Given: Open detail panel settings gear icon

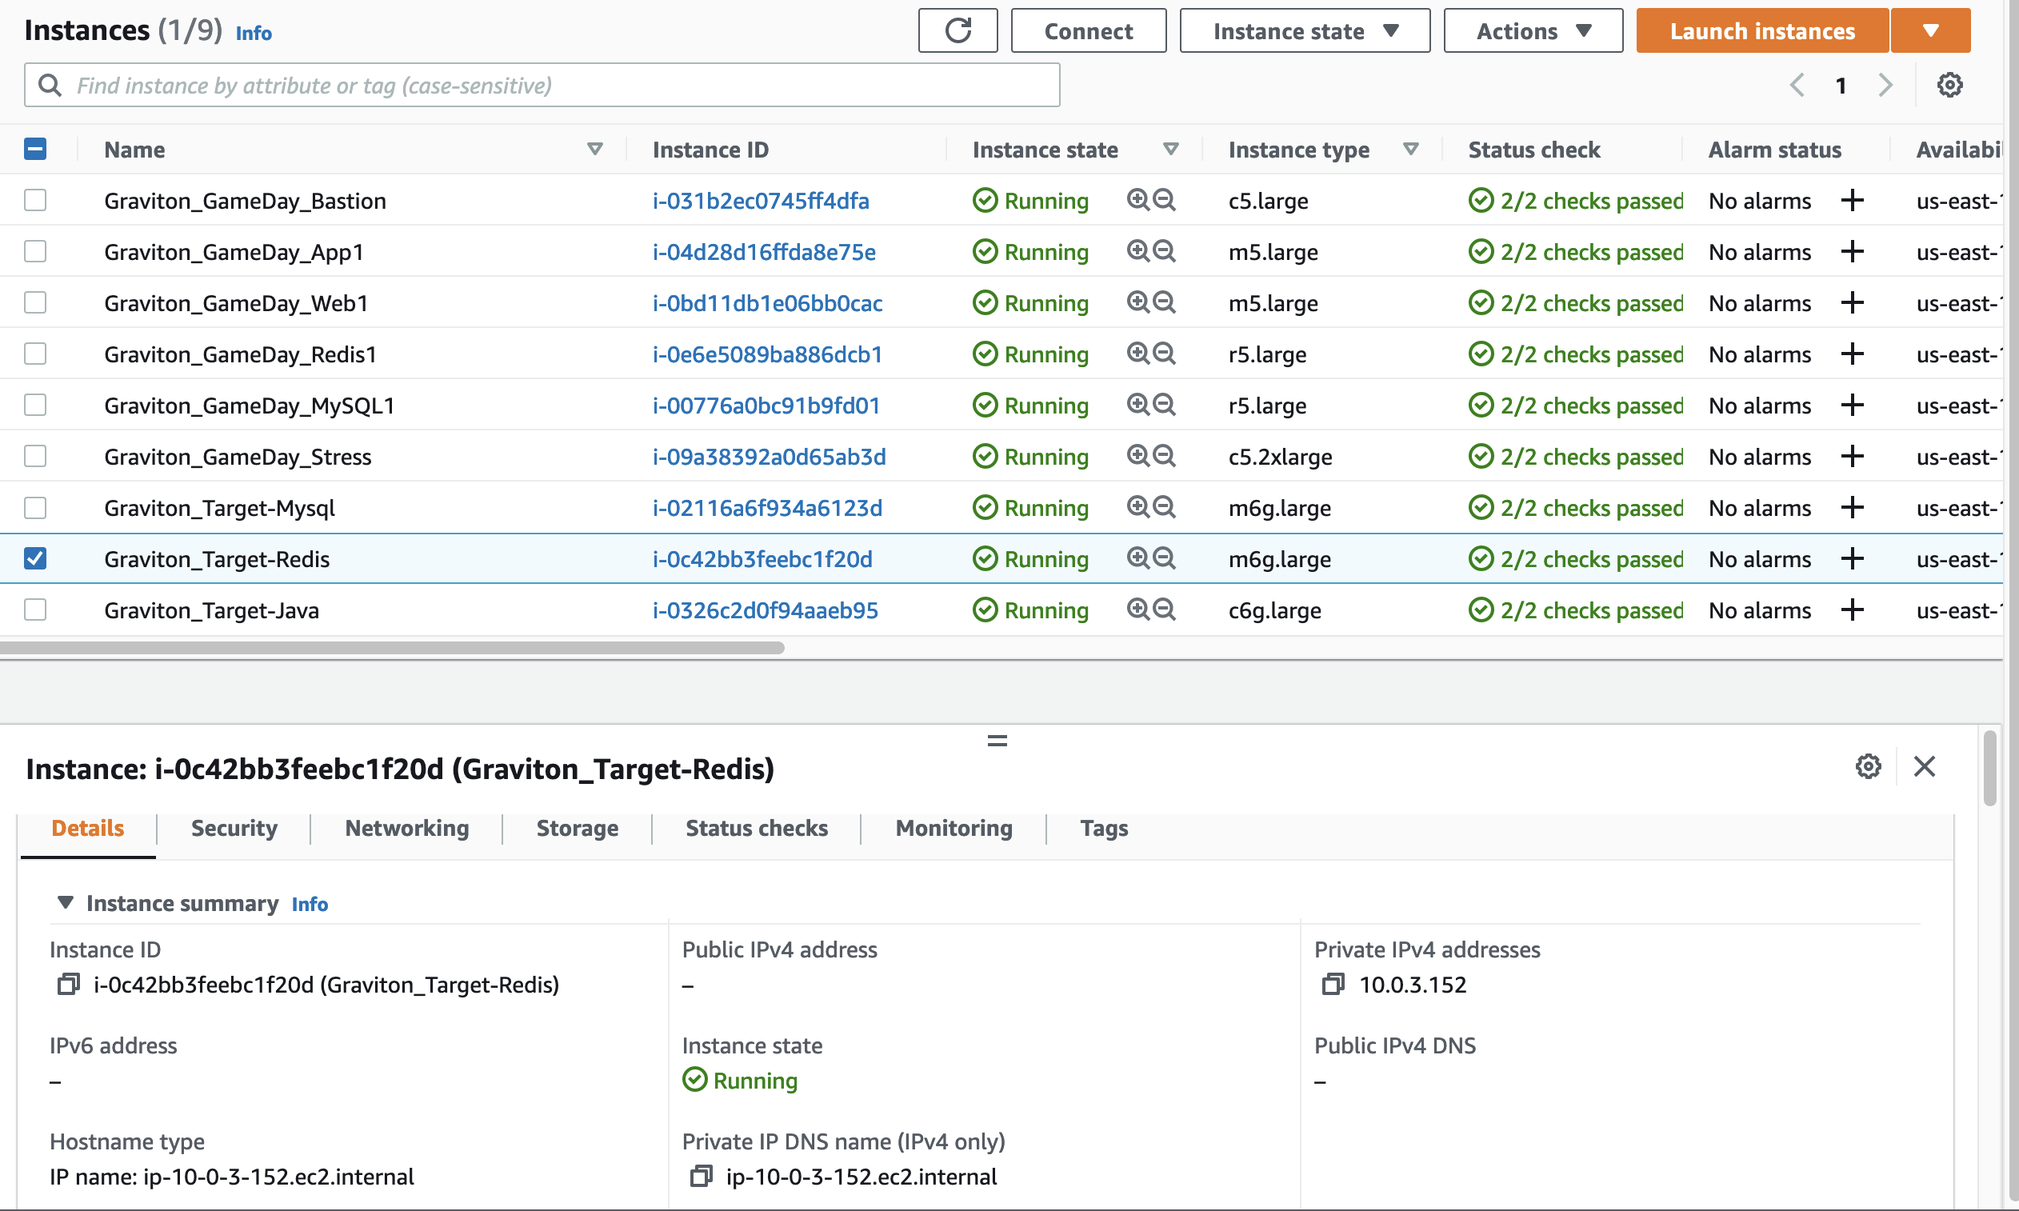Looking at the screenshot, I should coord(1867,767).
